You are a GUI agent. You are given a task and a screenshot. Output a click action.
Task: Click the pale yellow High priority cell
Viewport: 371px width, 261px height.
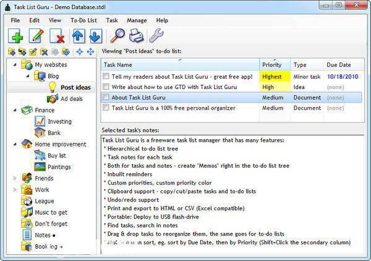[275, 87]
